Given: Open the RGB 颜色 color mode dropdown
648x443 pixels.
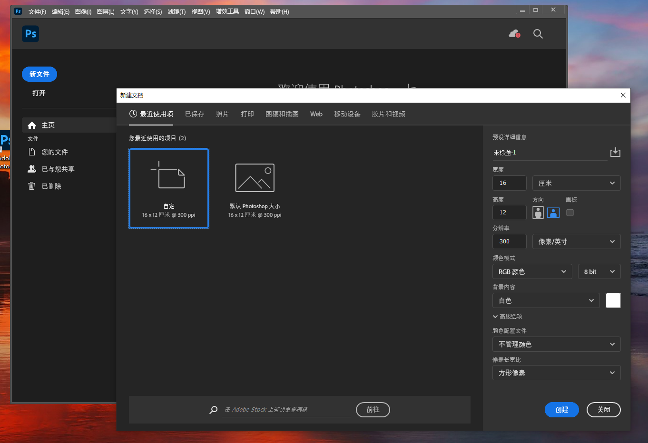Looking at the screenshot, I should coord(532,271).
